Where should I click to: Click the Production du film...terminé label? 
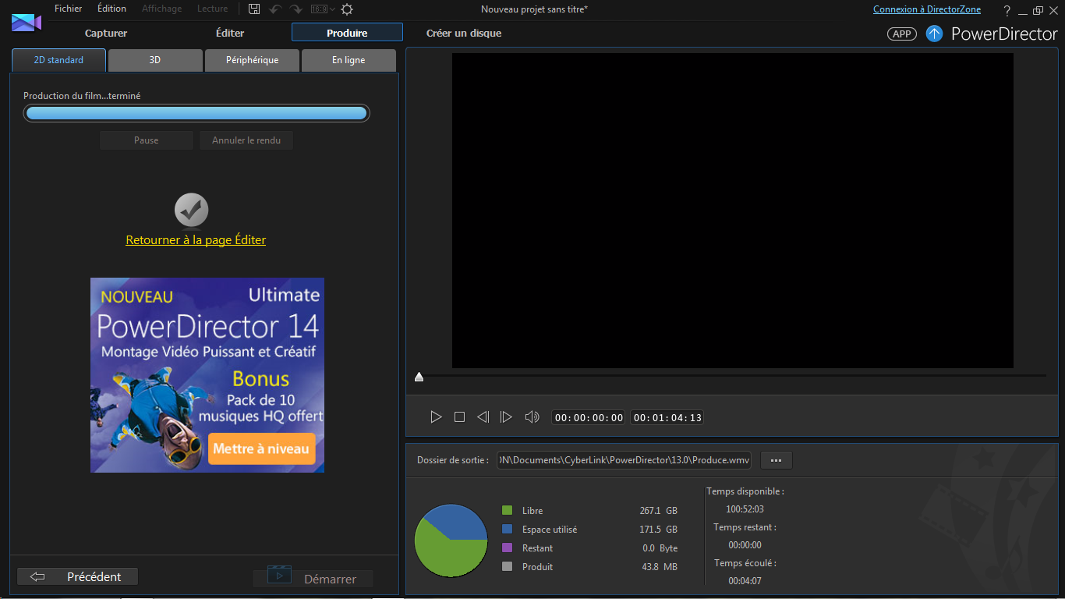(x=82, y=96)
